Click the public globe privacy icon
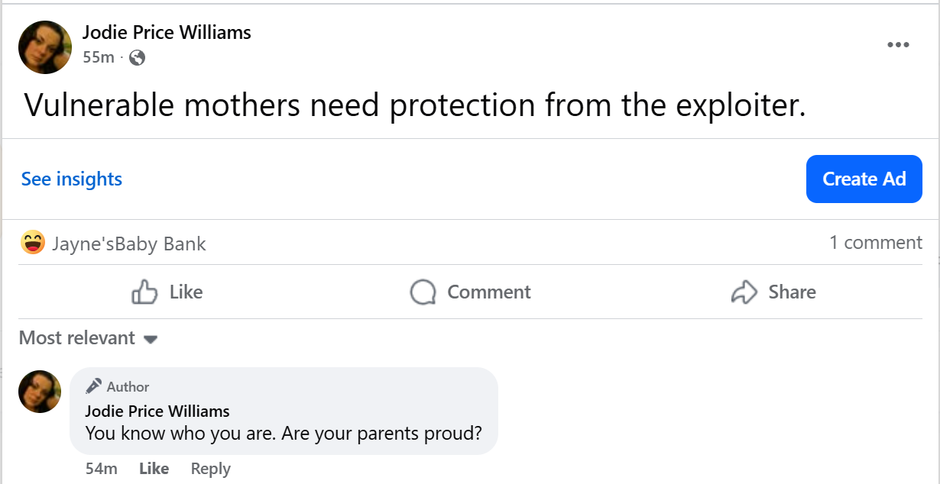This screenshot has width=940, height=484. (138, 57)
